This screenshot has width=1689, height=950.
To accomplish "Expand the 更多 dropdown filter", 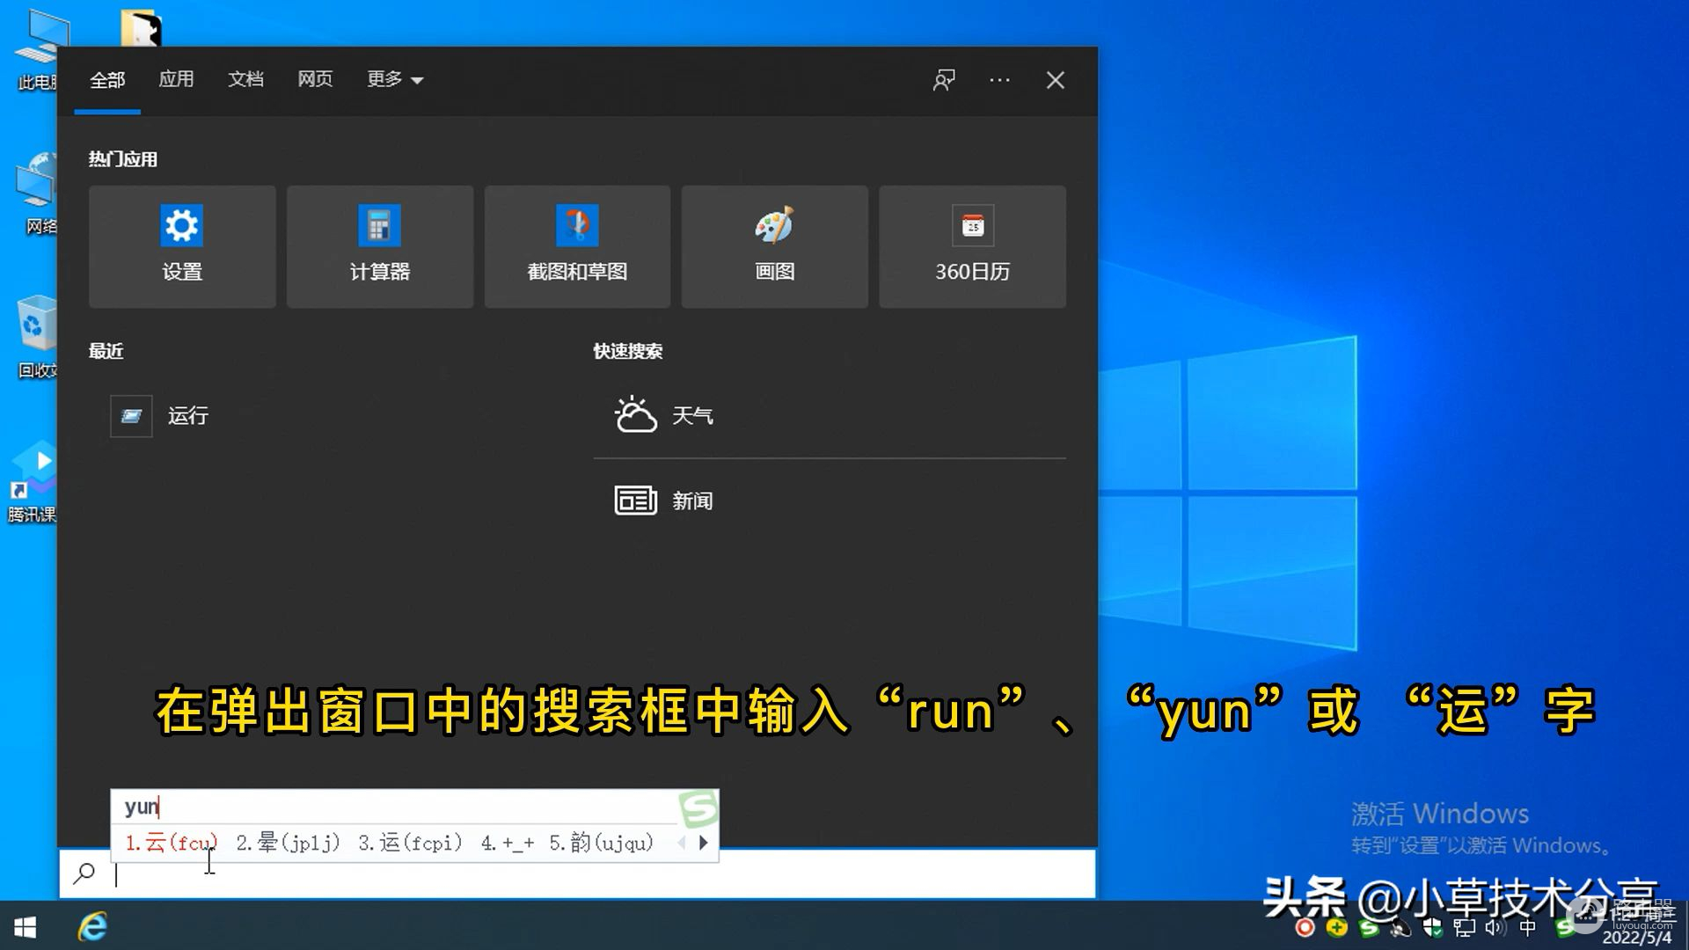I will (394, 80).
